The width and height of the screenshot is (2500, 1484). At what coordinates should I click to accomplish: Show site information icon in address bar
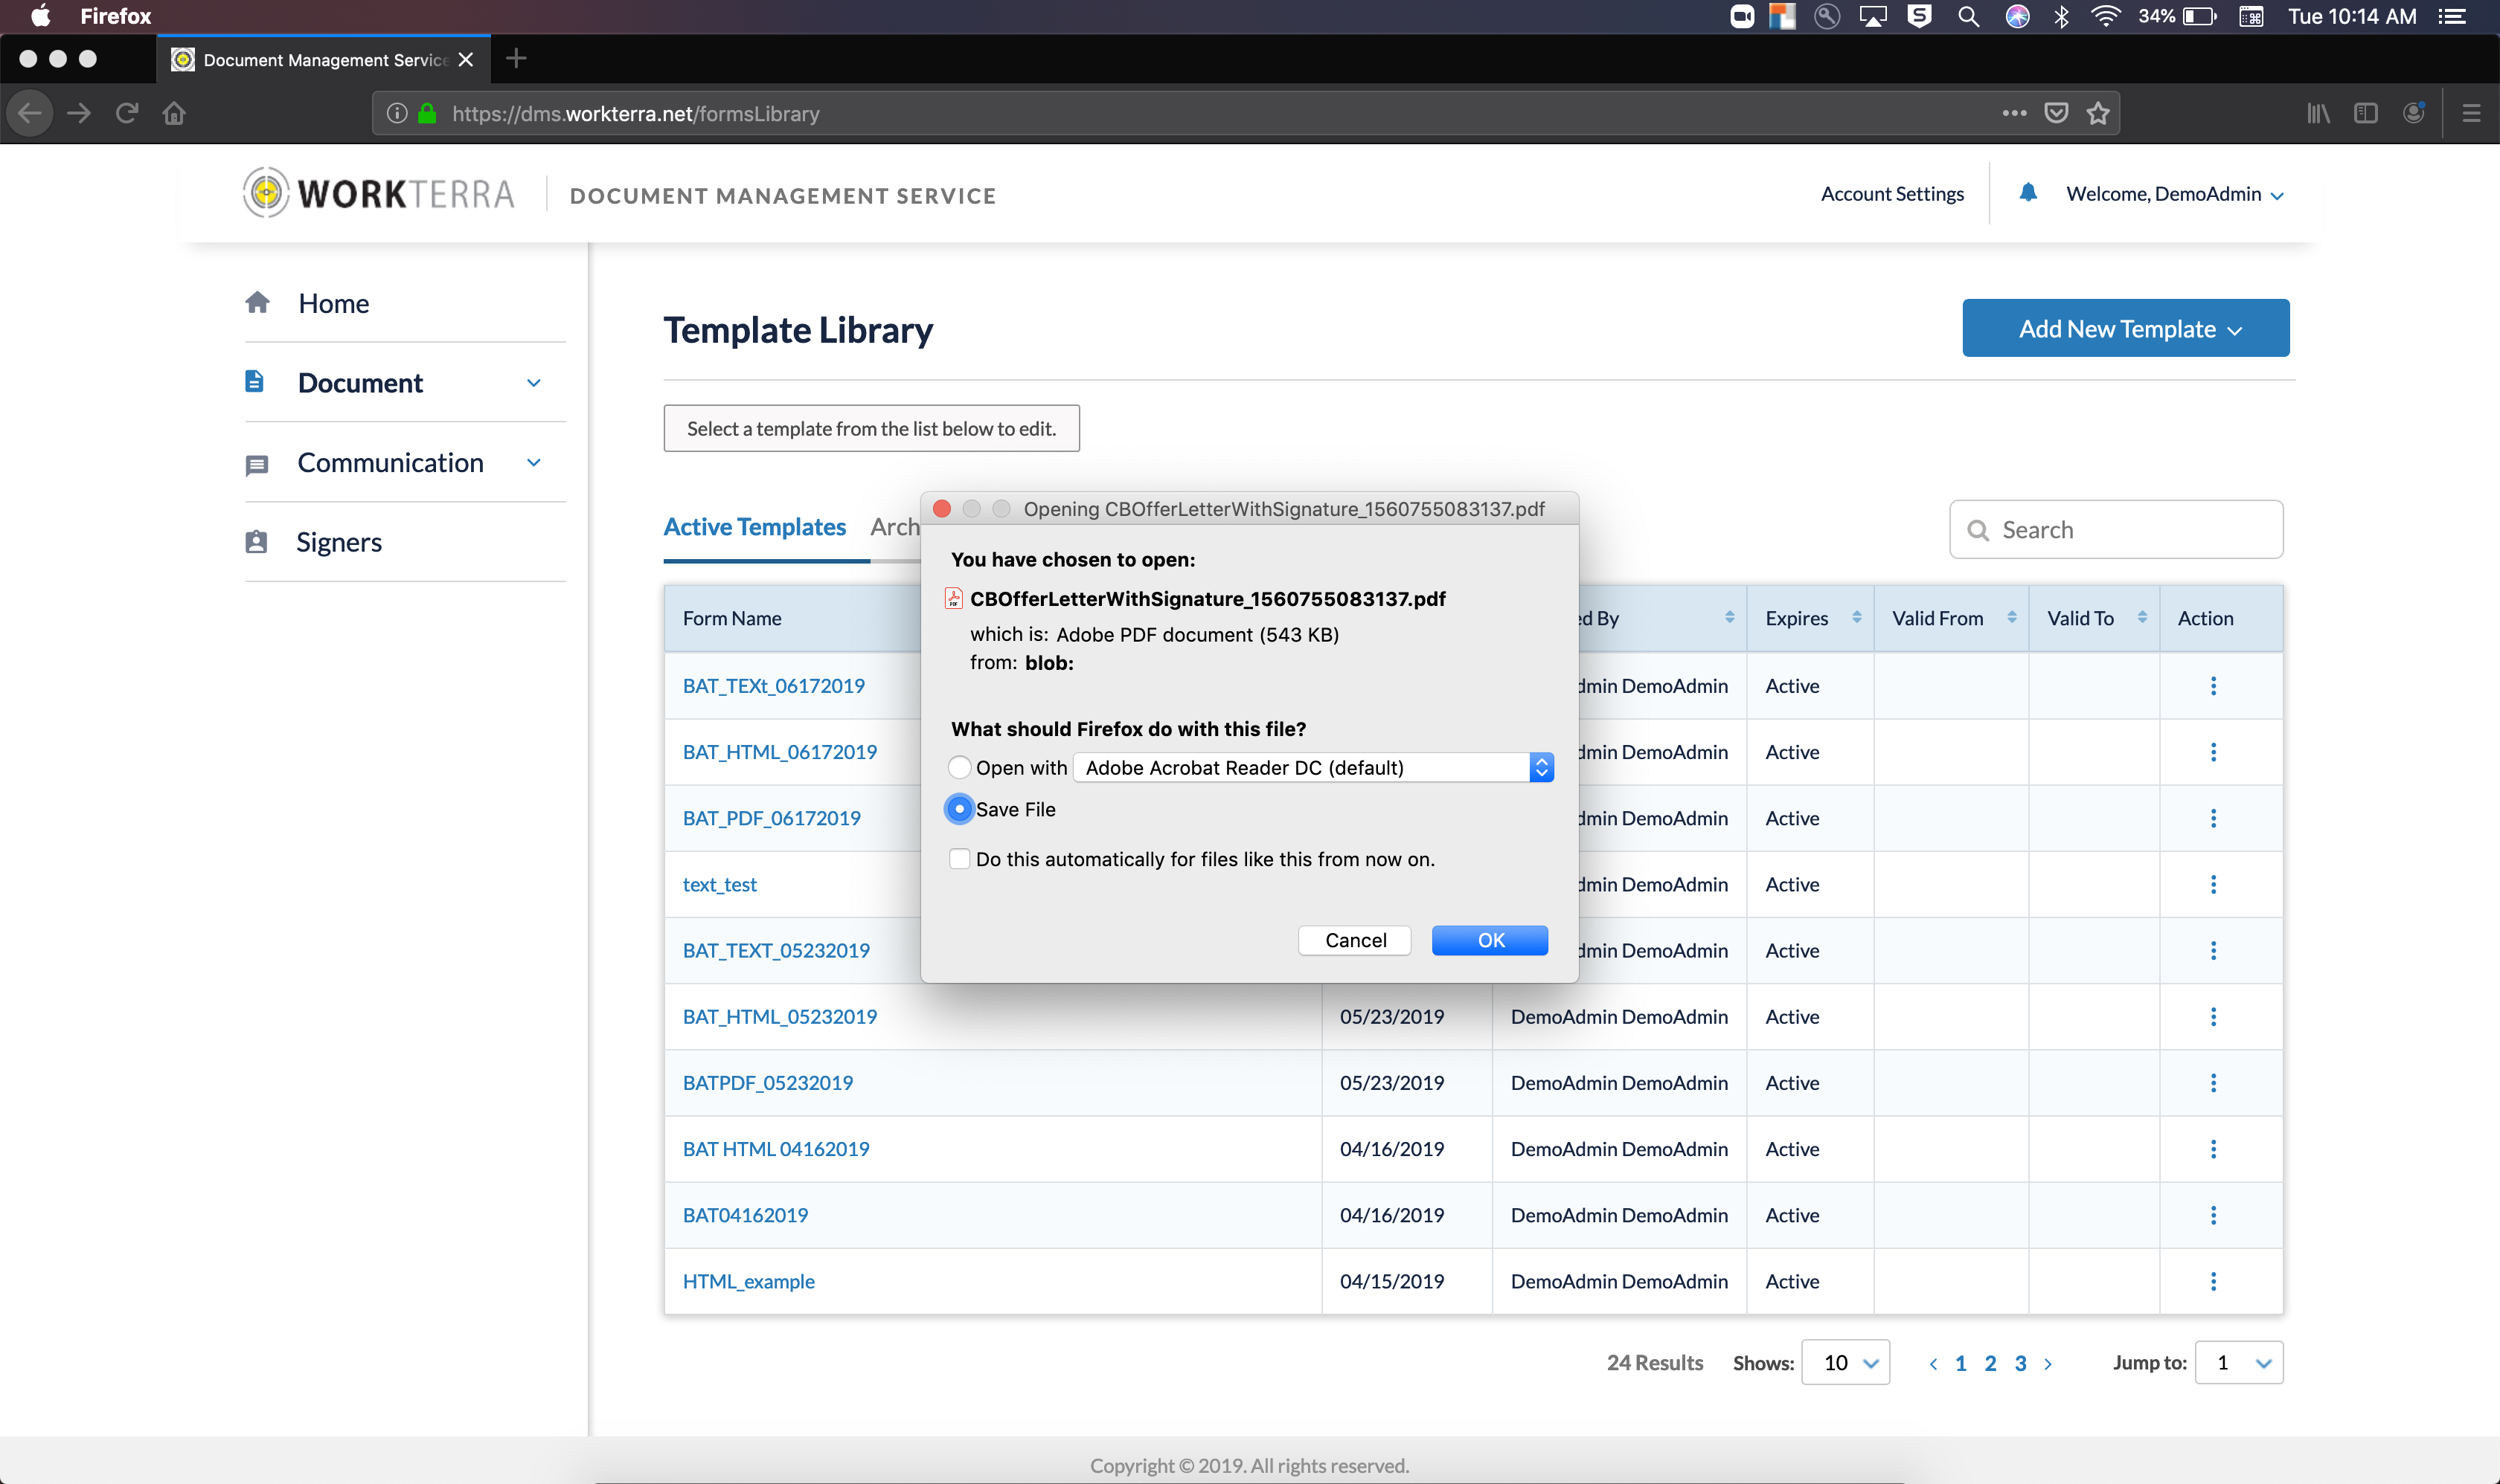(x=397, y=113)
